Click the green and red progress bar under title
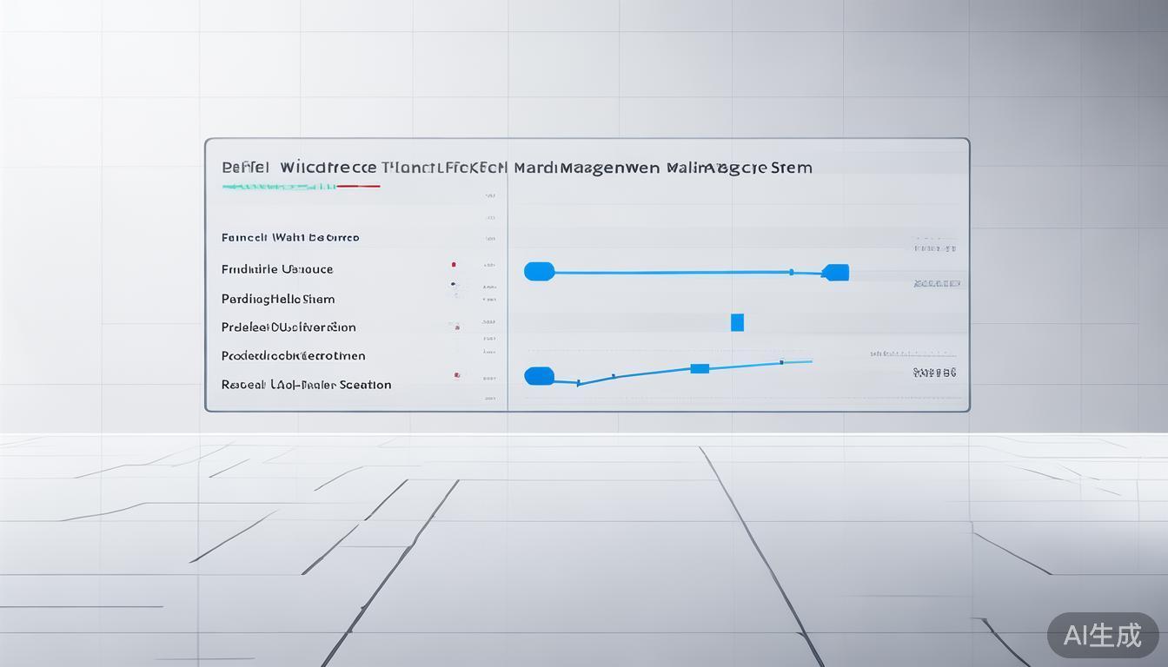The width and height of the screenshot is (1168, 667). [x=301, y=186]
